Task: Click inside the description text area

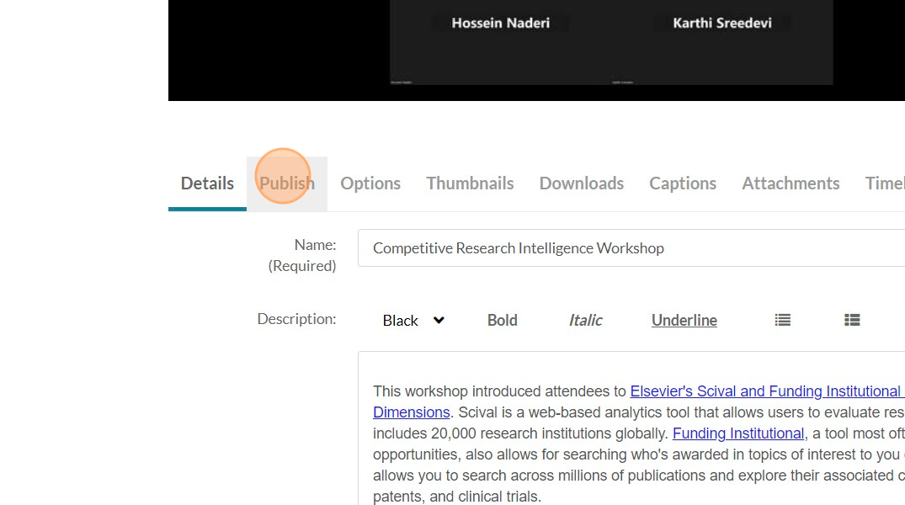Action: point(631,428)
